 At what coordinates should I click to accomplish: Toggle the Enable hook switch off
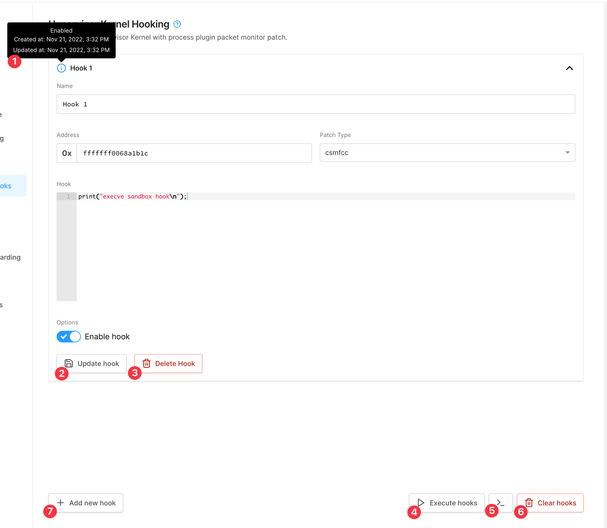69,337
